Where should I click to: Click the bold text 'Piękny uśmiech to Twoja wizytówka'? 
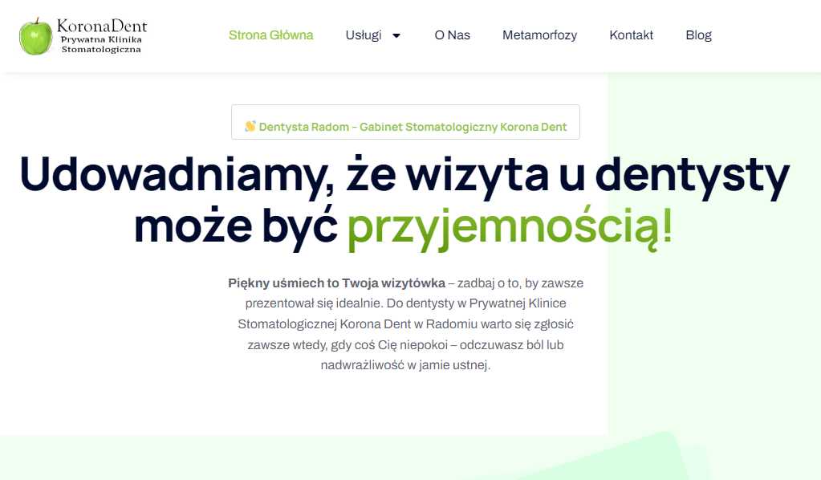337,283
